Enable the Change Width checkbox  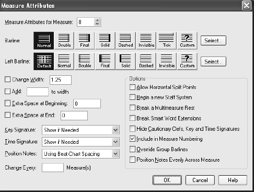coord(7,80)
